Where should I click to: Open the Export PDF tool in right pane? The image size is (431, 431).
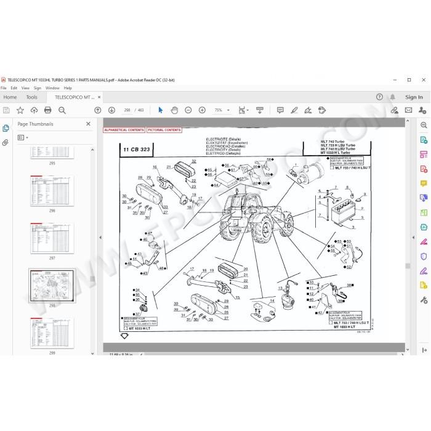click(x=424, y=140)
